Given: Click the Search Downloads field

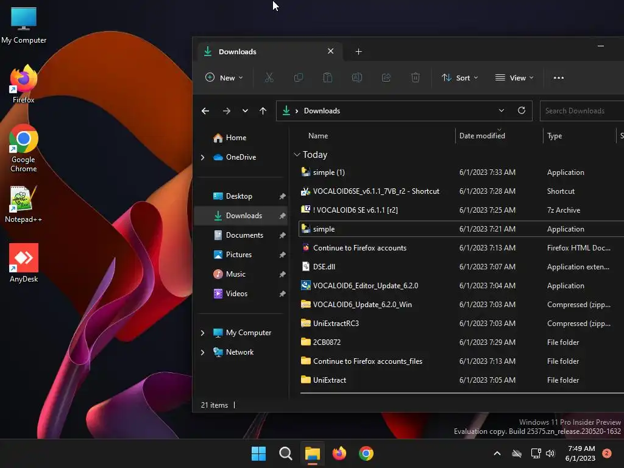Looking at the screenshot, I should pos(582,111).
